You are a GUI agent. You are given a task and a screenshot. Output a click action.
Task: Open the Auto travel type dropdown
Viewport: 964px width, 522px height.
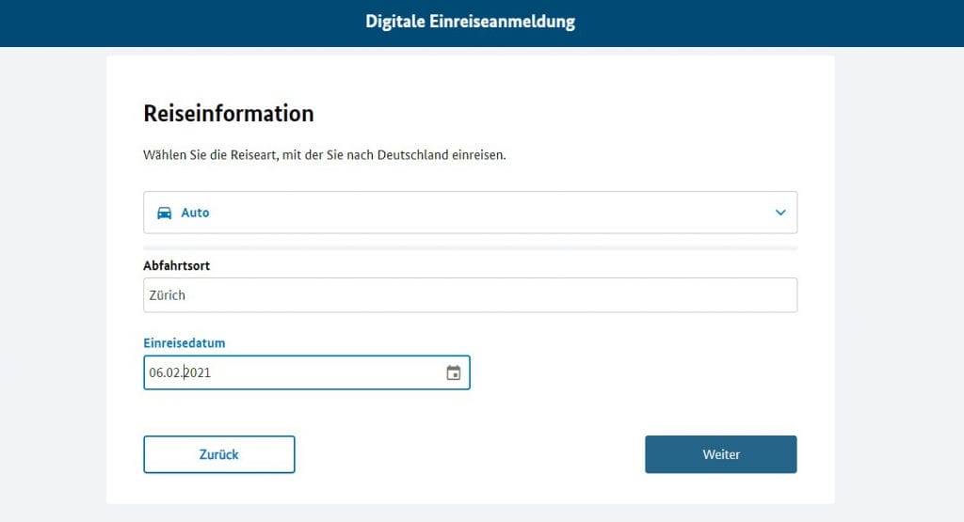[x=471, y=213]
